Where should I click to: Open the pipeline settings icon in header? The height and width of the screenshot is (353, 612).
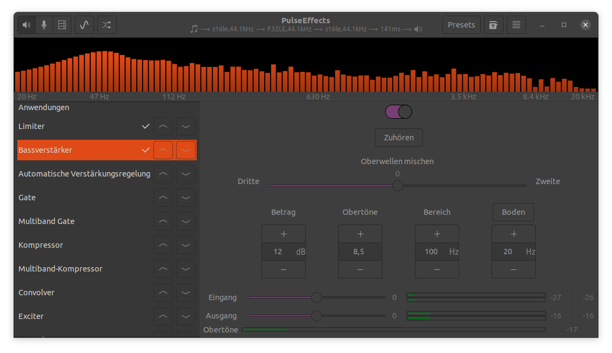tap(62, 25)
